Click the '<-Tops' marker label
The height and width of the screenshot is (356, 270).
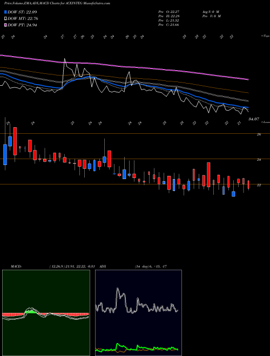coord(265,36)
